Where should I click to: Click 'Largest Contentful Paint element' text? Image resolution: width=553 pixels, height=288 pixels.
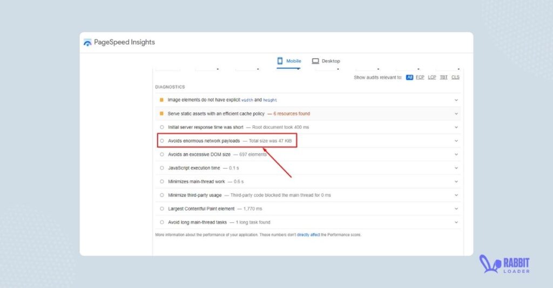[x=201, y=209]
